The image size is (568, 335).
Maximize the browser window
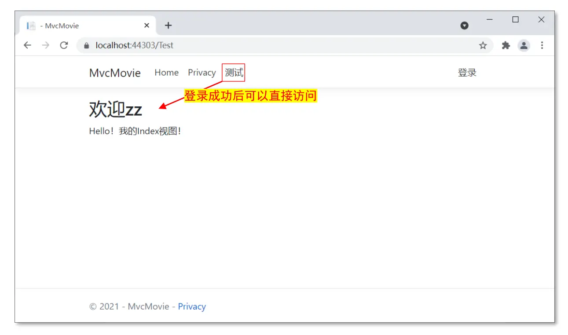tap(516, 20)
